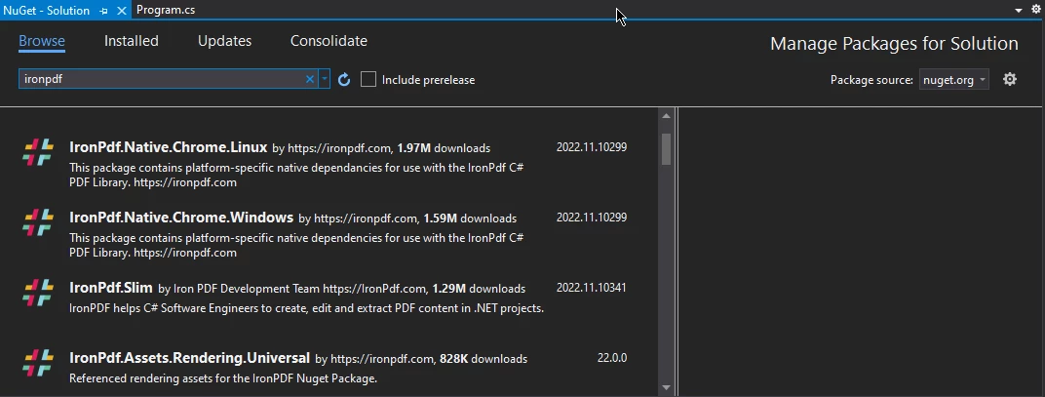
Task: Close the NuGet - Solution tab
Action: coord(121,11)
